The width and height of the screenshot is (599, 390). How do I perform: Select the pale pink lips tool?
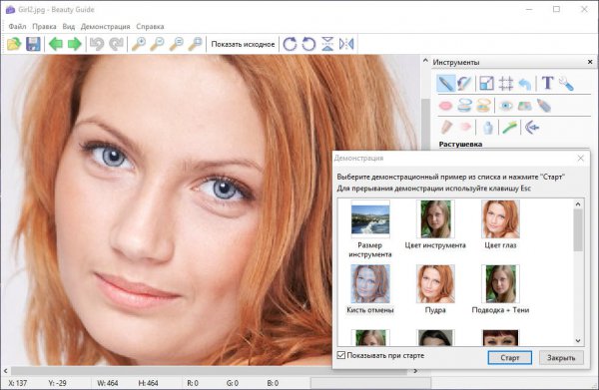tap(465, 127)
